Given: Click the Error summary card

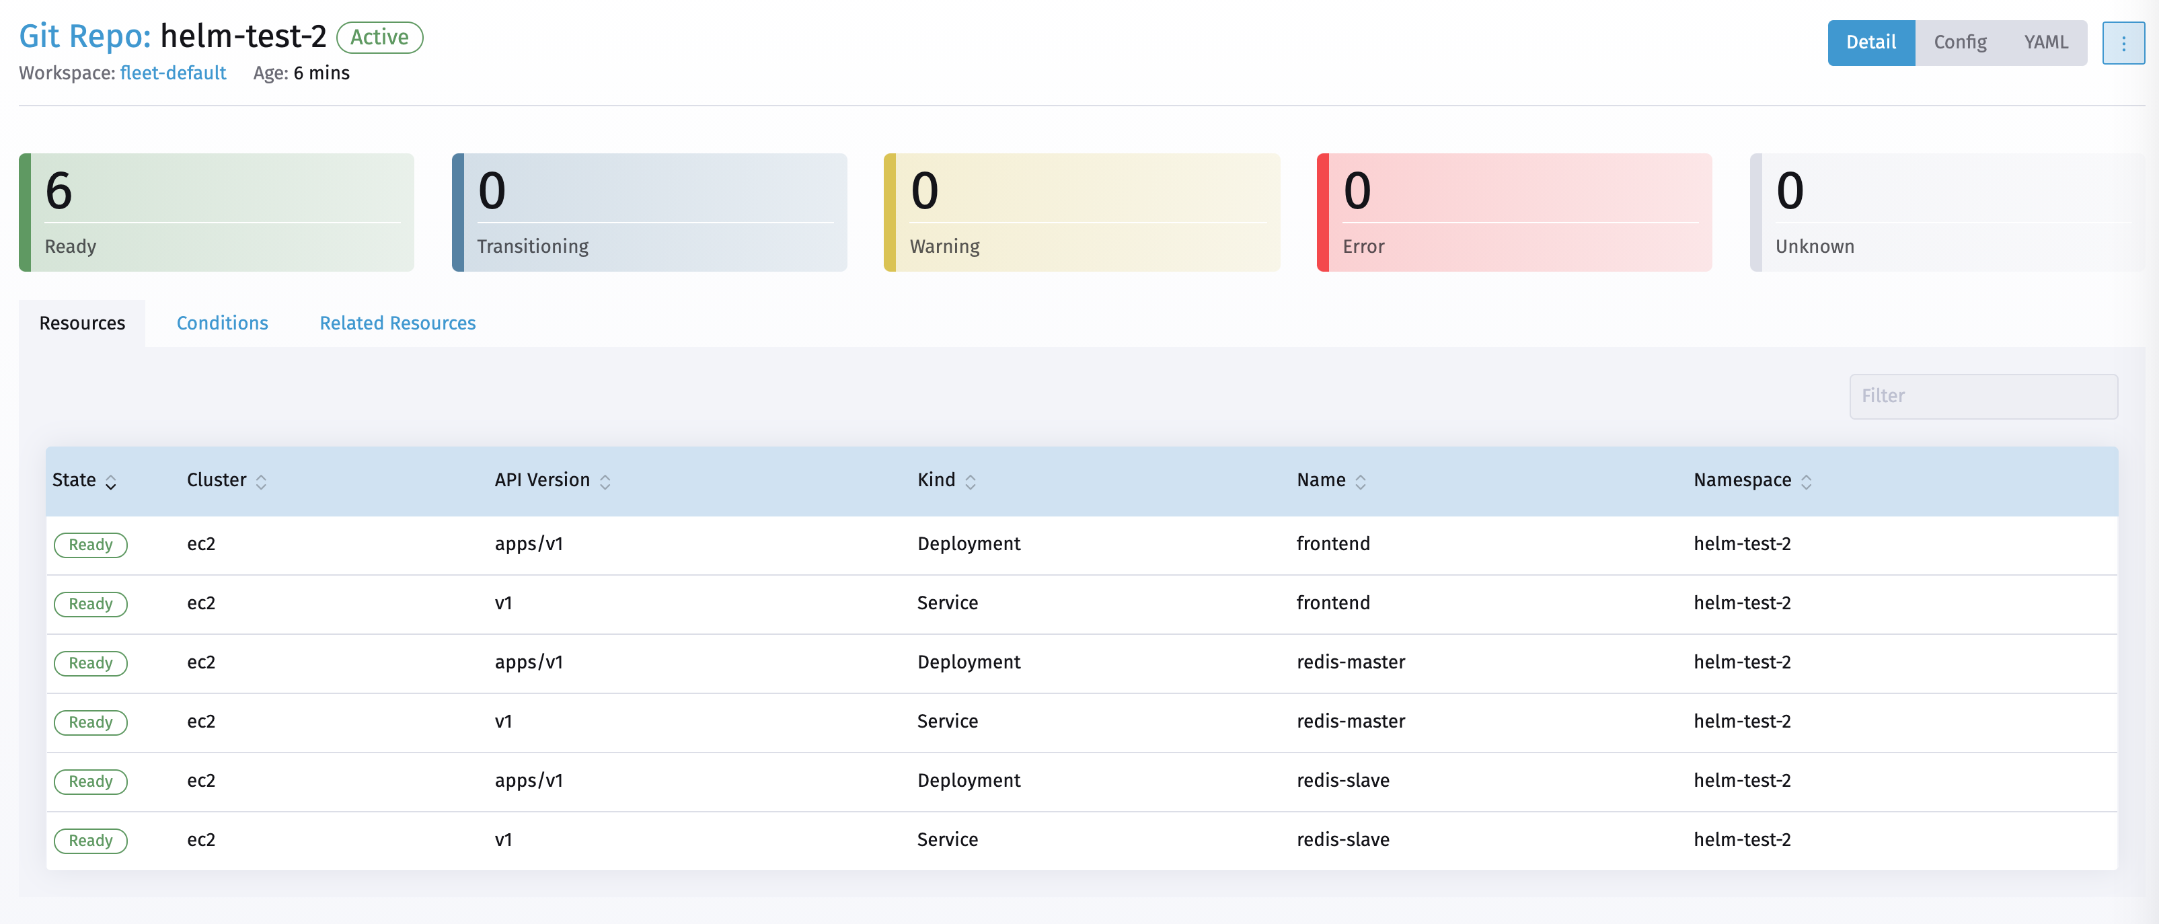Looking at the screenshot, I should [1513, 212].
